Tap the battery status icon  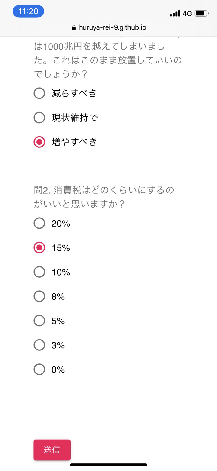coord(201,13)
